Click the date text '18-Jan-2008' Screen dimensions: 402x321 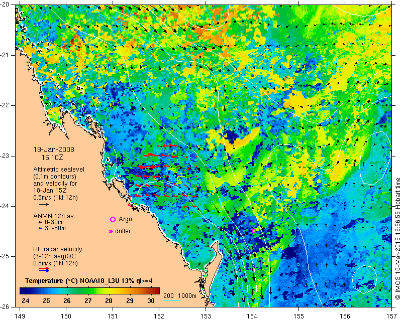pos(54,149)
